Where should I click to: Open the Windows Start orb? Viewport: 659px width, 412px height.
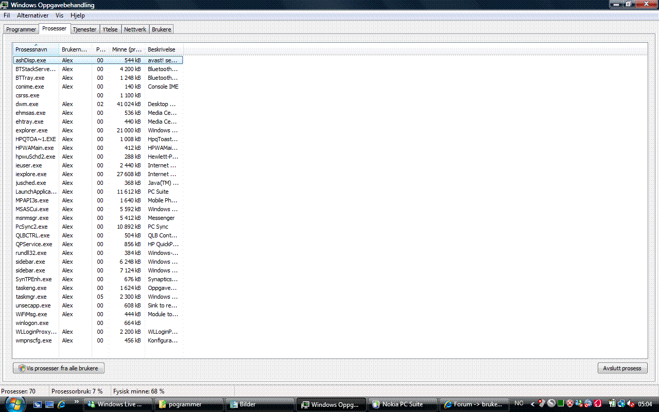tap(15, 404)
